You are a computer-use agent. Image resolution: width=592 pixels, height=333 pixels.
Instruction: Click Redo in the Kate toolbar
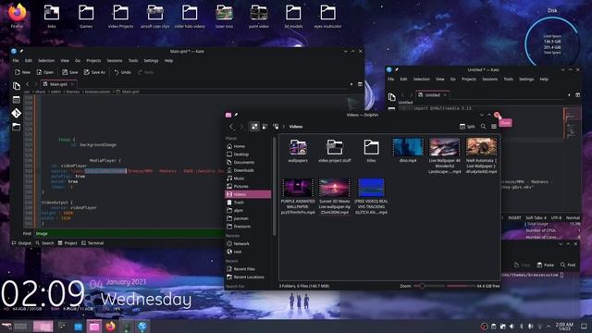coord(145,72)
